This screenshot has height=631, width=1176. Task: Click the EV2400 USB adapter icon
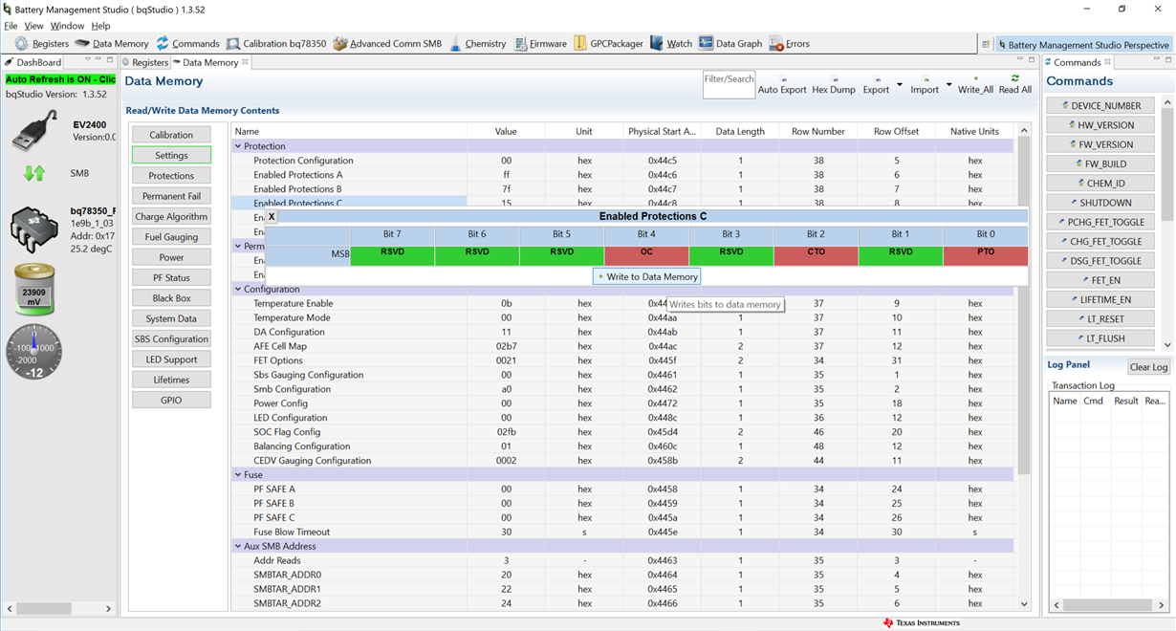pos(34,131)
